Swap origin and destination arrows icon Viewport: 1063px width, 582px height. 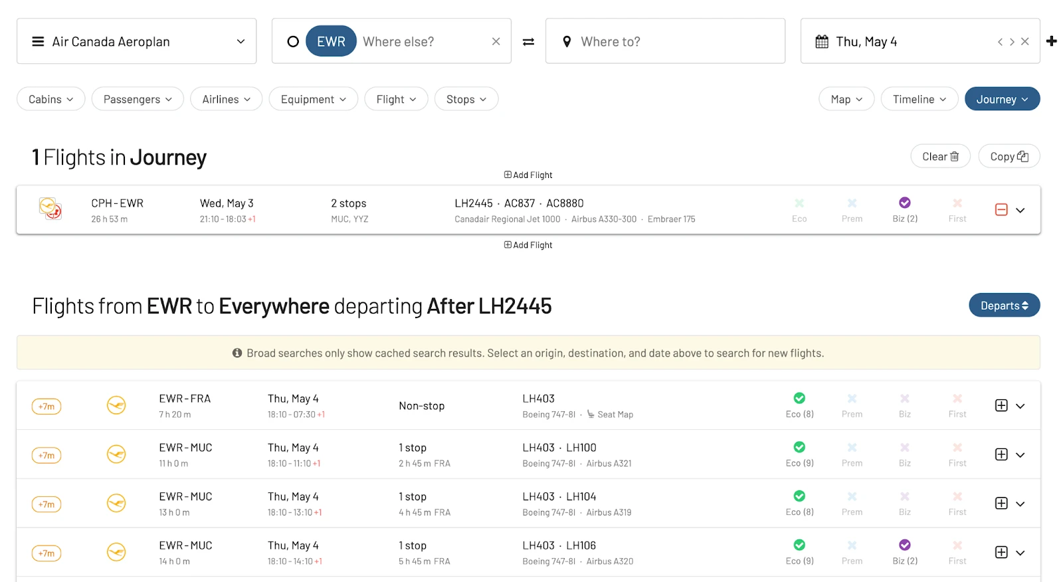[x=528, y=42]
